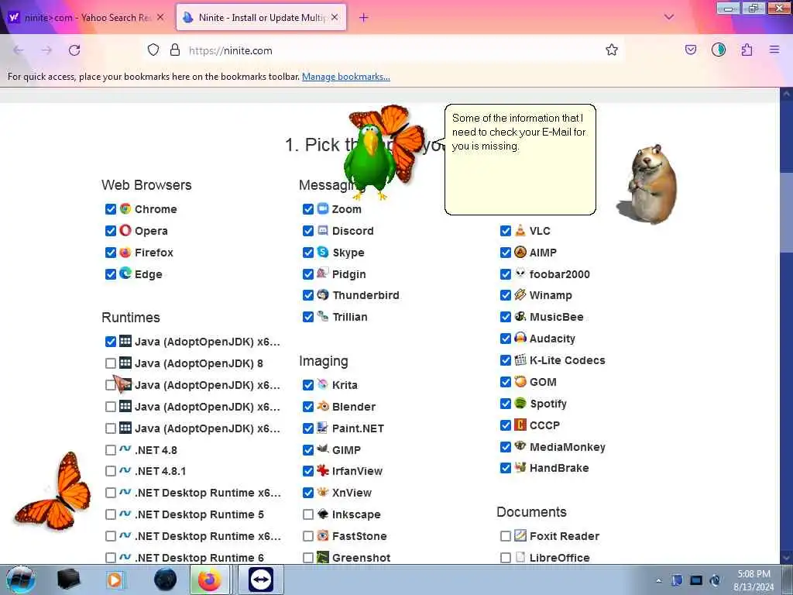This screenshot has height=595, width=793.
Task: Click the K-Lite Codecs label
Action: (x=568, y=360)
